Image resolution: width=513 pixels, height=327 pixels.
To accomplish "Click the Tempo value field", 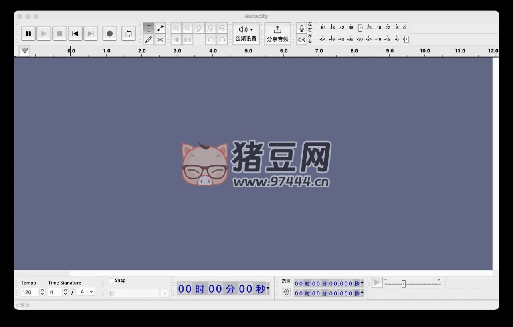I will 30,292.
